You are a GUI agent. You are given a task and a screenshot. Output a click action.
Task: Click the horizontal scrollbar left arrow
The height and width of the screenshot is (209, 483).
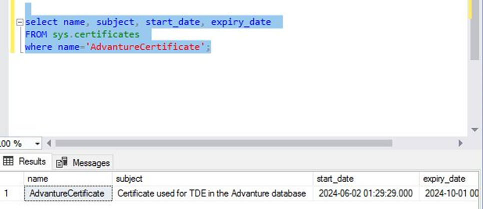(48, 144)
